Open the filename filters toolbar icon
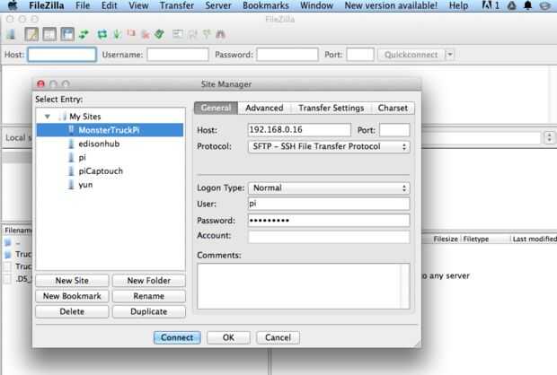557x375 pixels. tap(178, 34)
